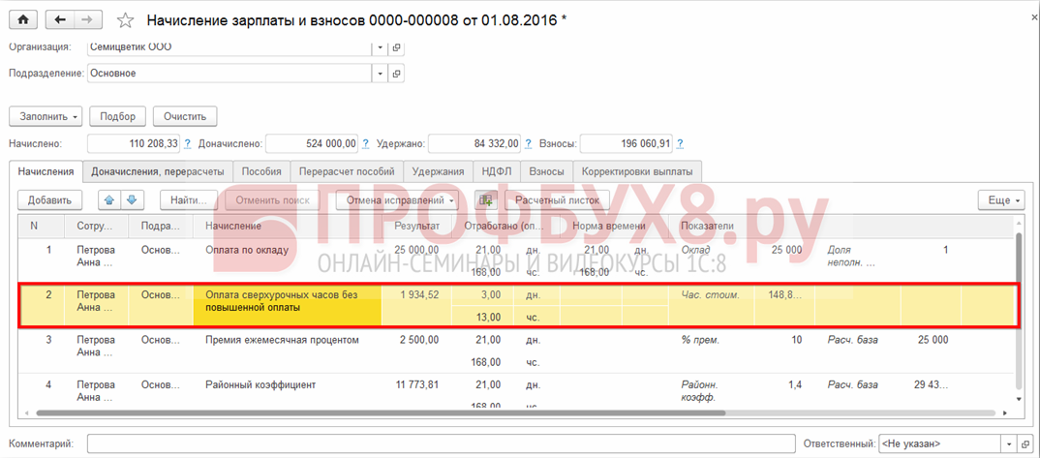Viewport: 1040px width, 458px height.
Task: Open the Организация record via open icon
Action: (x=396, y=46)
